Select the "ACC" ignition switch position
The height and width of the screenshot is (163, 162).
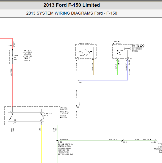tap(87, 56)
